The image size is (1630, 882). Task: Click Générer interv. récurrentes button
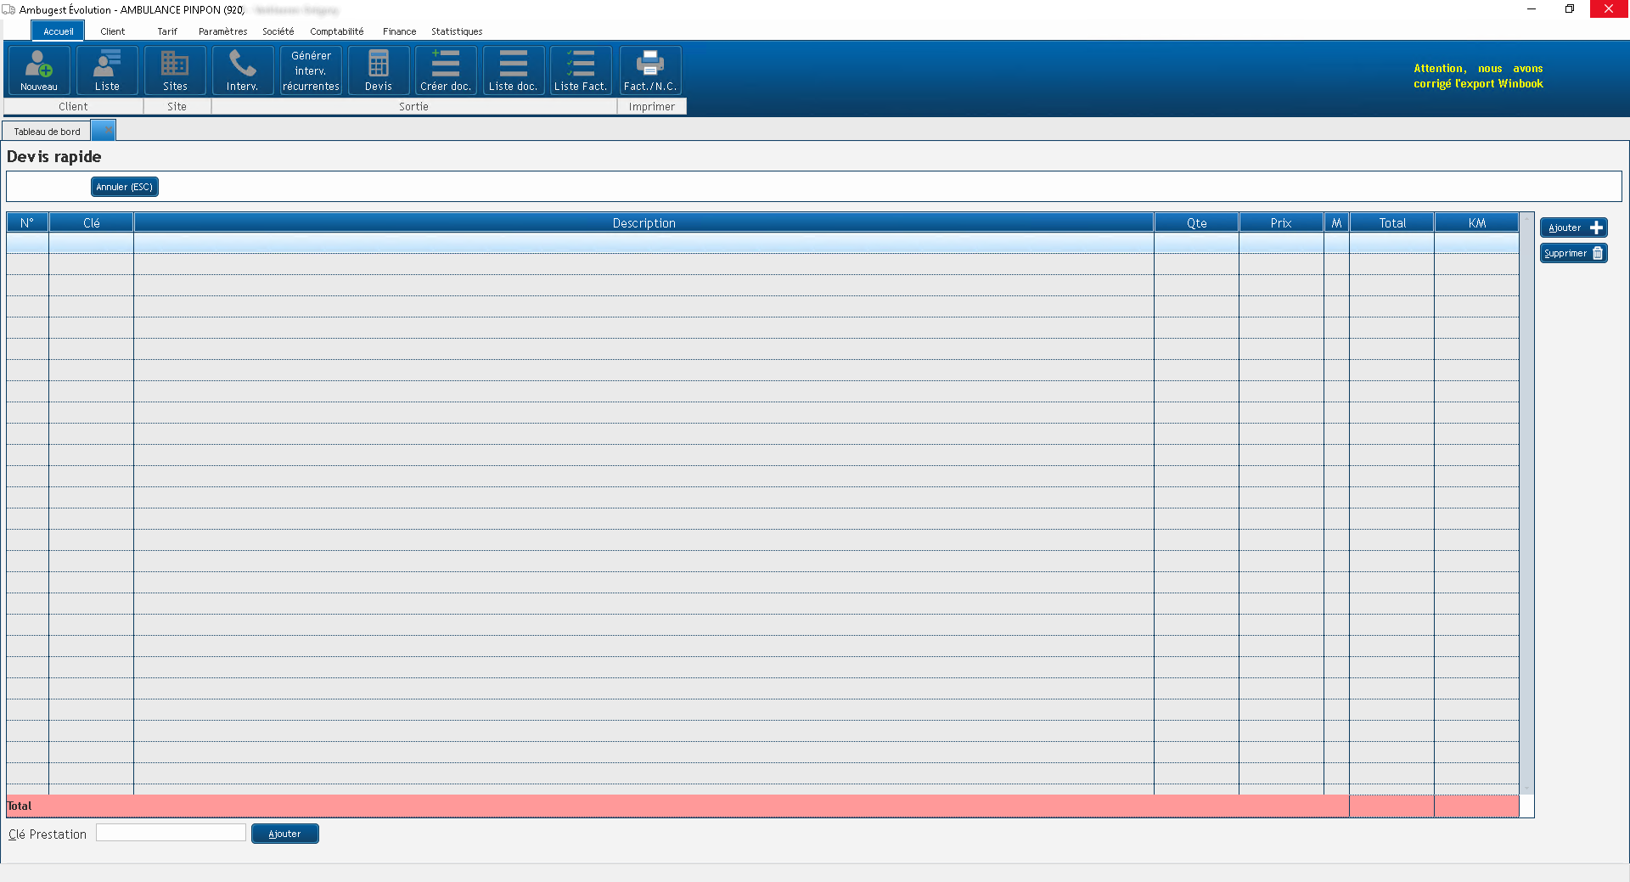coord(311,70)
